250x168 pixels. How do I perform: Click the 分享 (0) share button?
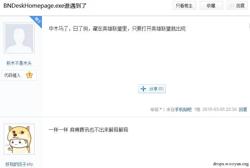tap(152, 89)
